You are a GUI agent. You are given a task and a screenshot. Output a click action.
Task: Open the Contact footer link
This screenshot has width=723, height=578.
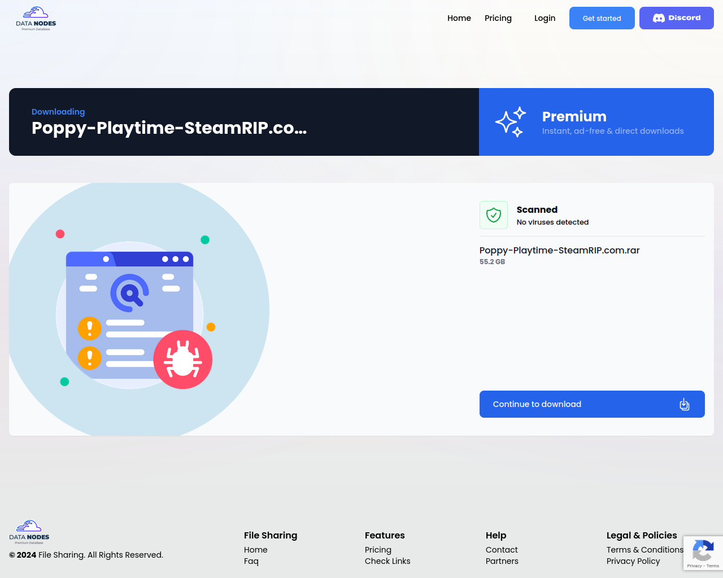click(502, 550)
